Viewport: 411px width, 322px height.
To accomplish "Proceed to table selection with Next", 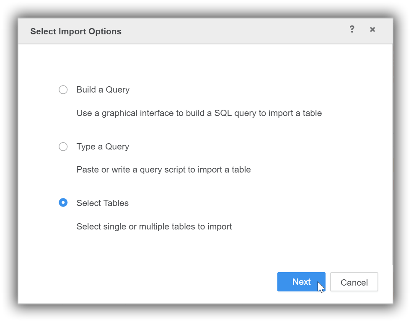I will click(301, 282).
